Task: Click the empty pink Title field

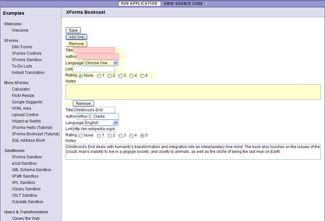Action: (94, 50)
